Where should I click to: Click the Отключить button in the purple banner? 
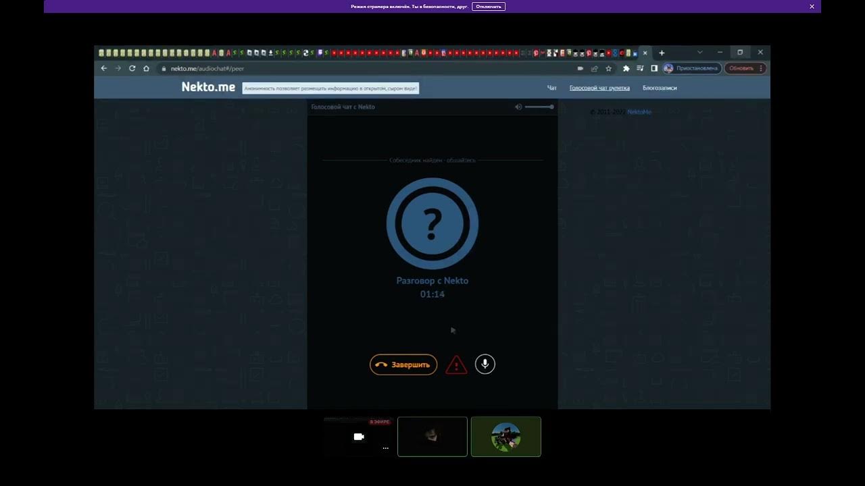pos(489,6)
